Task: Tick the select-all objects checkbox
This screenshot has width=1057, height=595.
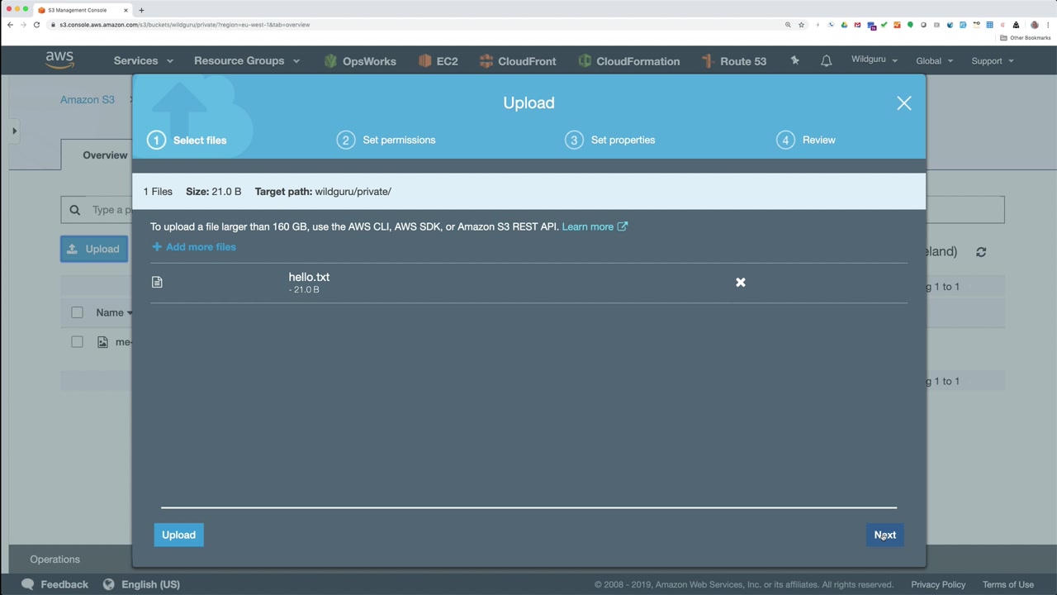Action: tap(77, 312)
